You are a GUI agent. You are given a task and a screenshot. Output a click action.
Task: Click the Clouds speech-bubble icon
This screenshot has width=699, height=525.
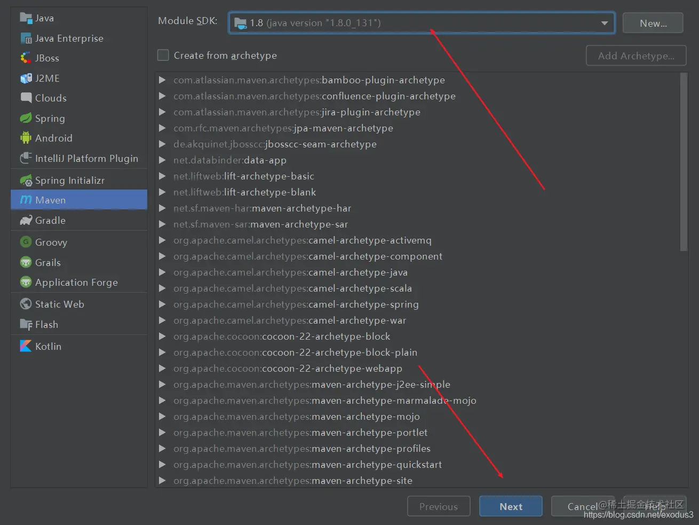(26, 98)
